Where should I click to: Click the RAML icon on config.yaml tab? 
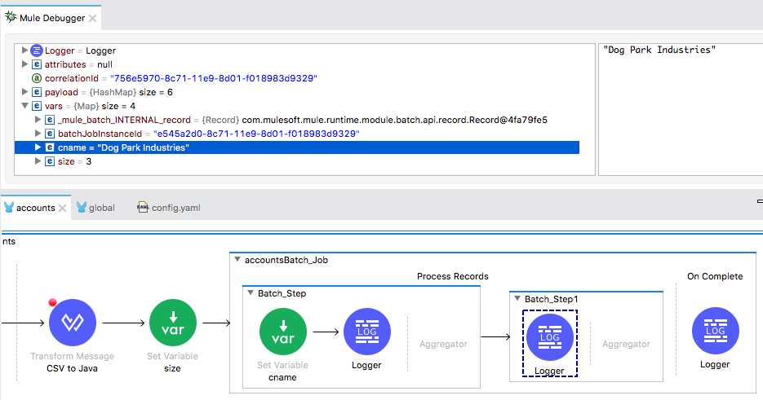click(143, 208)
